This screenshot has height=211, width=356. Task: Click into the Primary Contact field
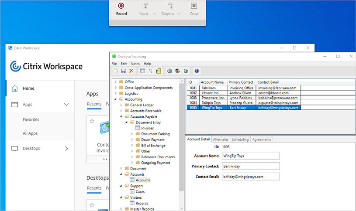tap(251, 166)
